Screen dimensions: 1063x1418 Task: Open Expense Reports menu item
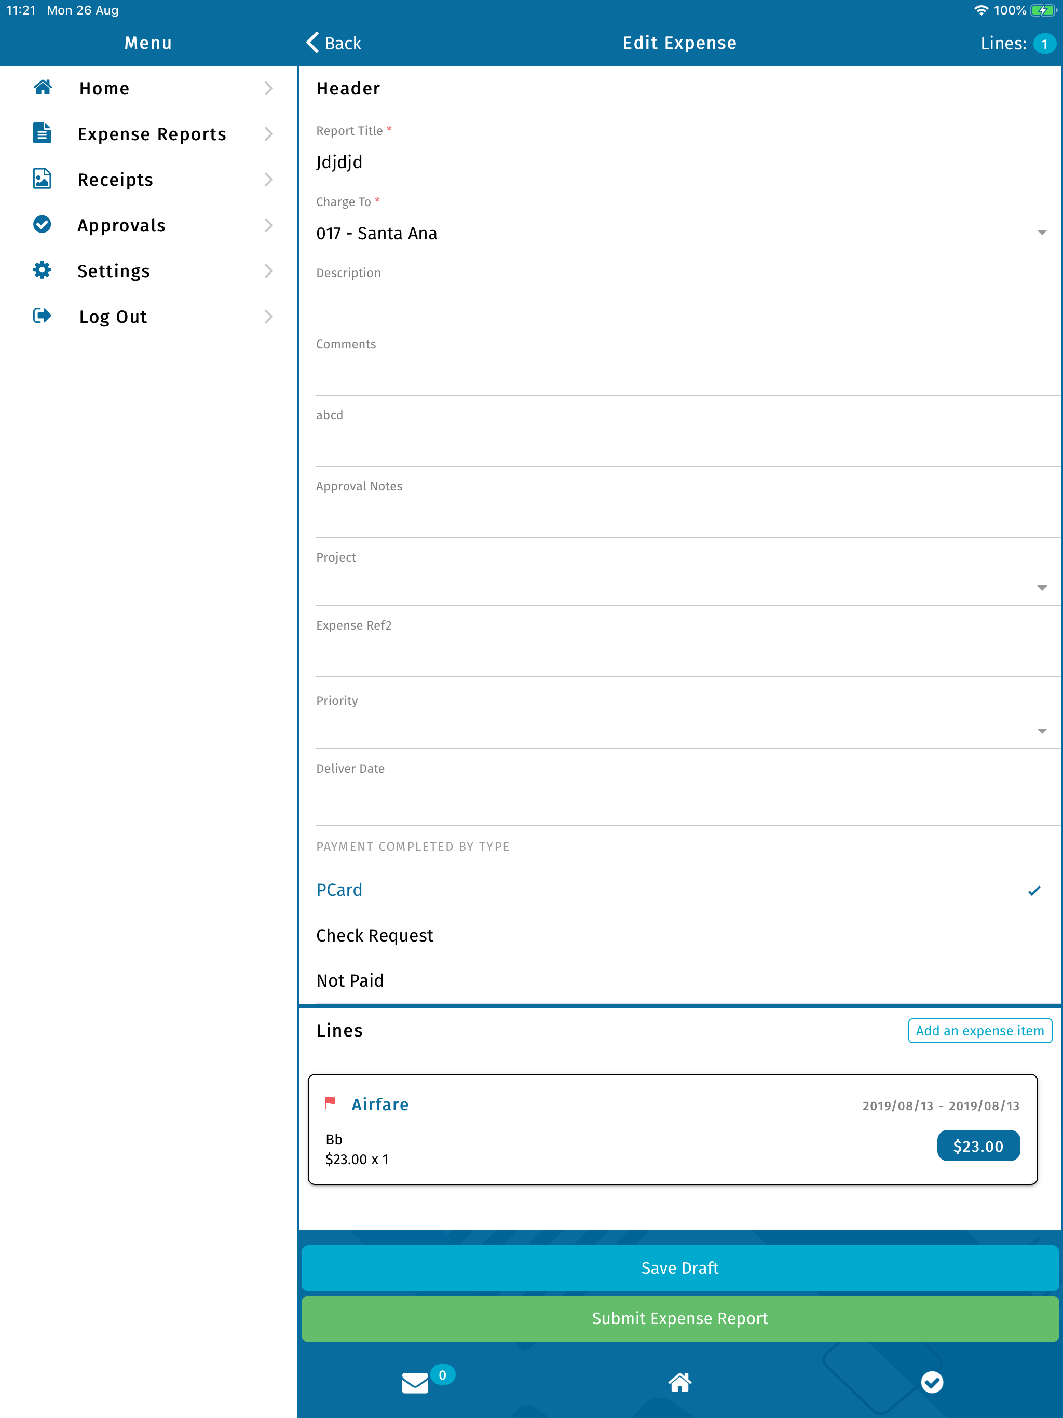click(x=152, y=134)
